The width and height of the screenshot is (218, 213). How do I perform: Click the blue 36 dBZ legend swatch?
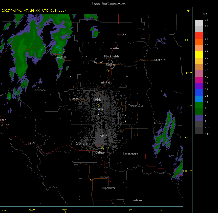click(x=199, y=92)
